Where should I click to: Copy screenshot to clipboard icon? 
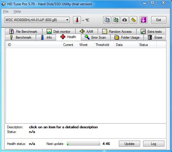[x=116, y=20]
